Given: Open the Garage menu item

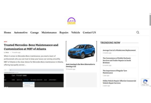Looking at the screenshot, I should click(34, 32).
